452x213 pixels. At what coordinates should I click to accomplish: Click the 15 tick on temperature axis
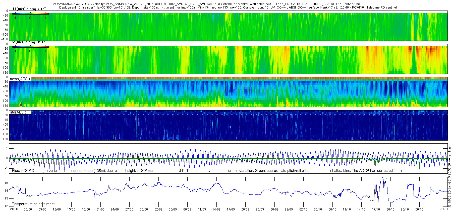tap(6, 183)
